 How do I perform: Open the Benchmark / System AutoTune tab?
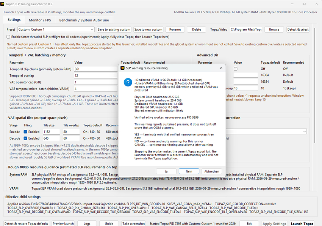click(x=84, y=20)
